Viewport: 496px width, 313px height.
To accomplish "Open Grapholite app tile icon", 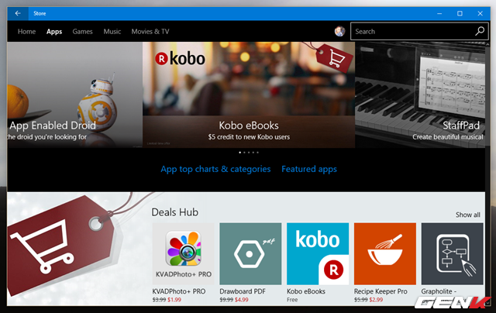I will (453, 253).
